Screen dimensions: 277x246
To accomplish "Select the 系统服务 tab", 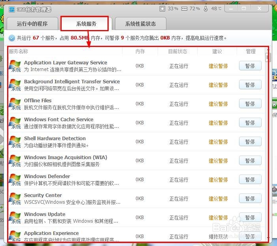I will click(86, 24).
